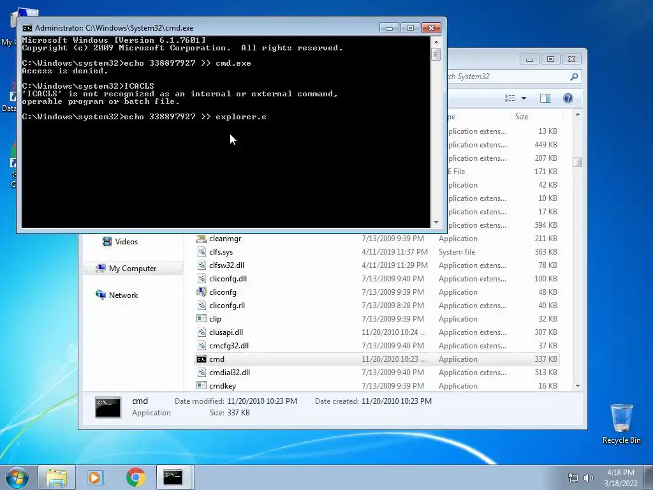
Task: Open the cmd window system menu icon
Action: (x=27, y=28)
